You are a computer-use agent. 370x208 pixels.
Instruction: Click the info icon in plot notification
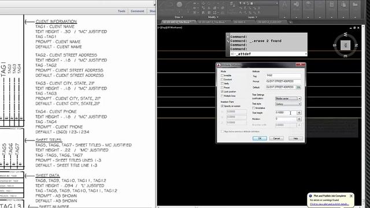310,196
